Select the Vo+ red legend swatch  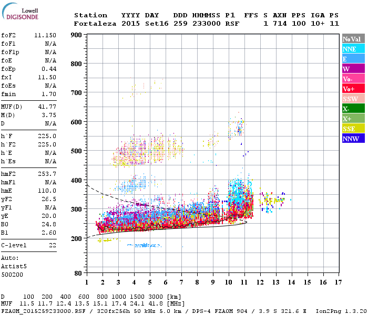[353, 89]
